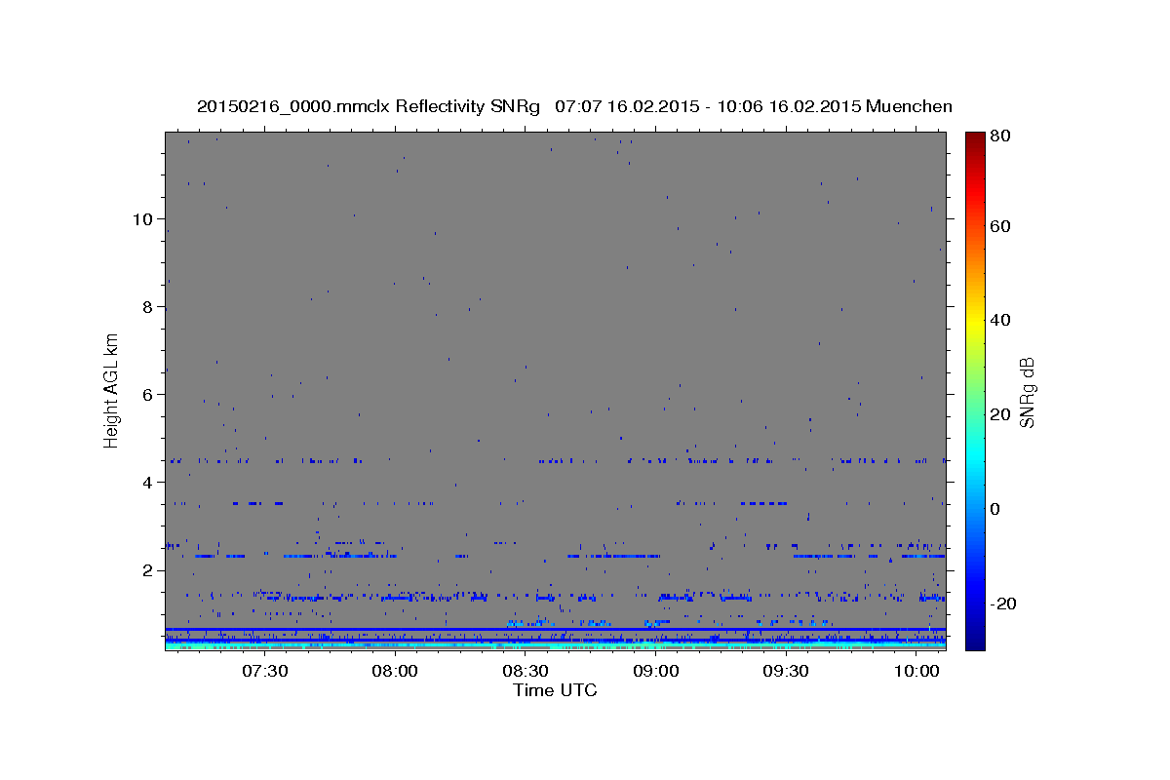
Task: Click the dark red top of colorbar
Action: (974, 138)
